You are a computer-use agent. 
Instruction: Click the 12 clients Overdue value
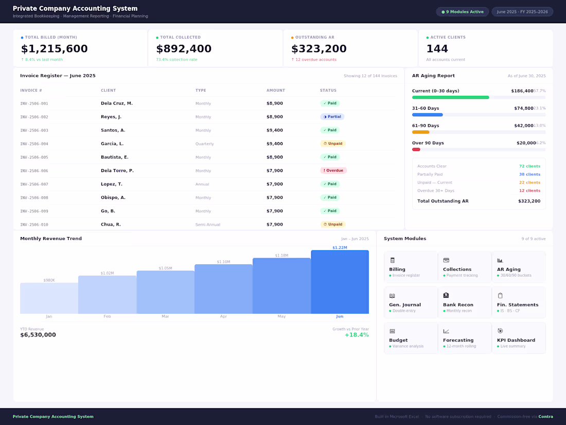[x=529, y=191]
